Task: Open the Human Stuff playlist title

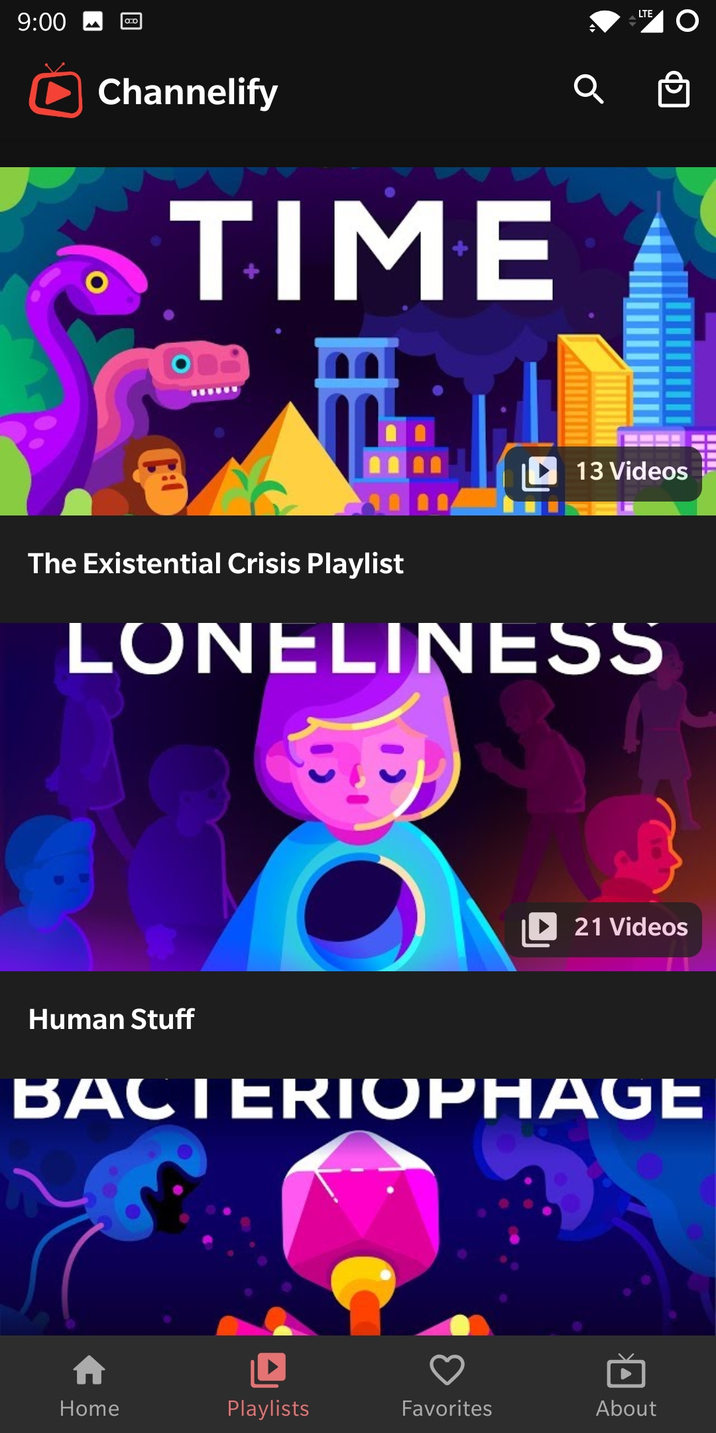Action: (x=111, y=1020)
